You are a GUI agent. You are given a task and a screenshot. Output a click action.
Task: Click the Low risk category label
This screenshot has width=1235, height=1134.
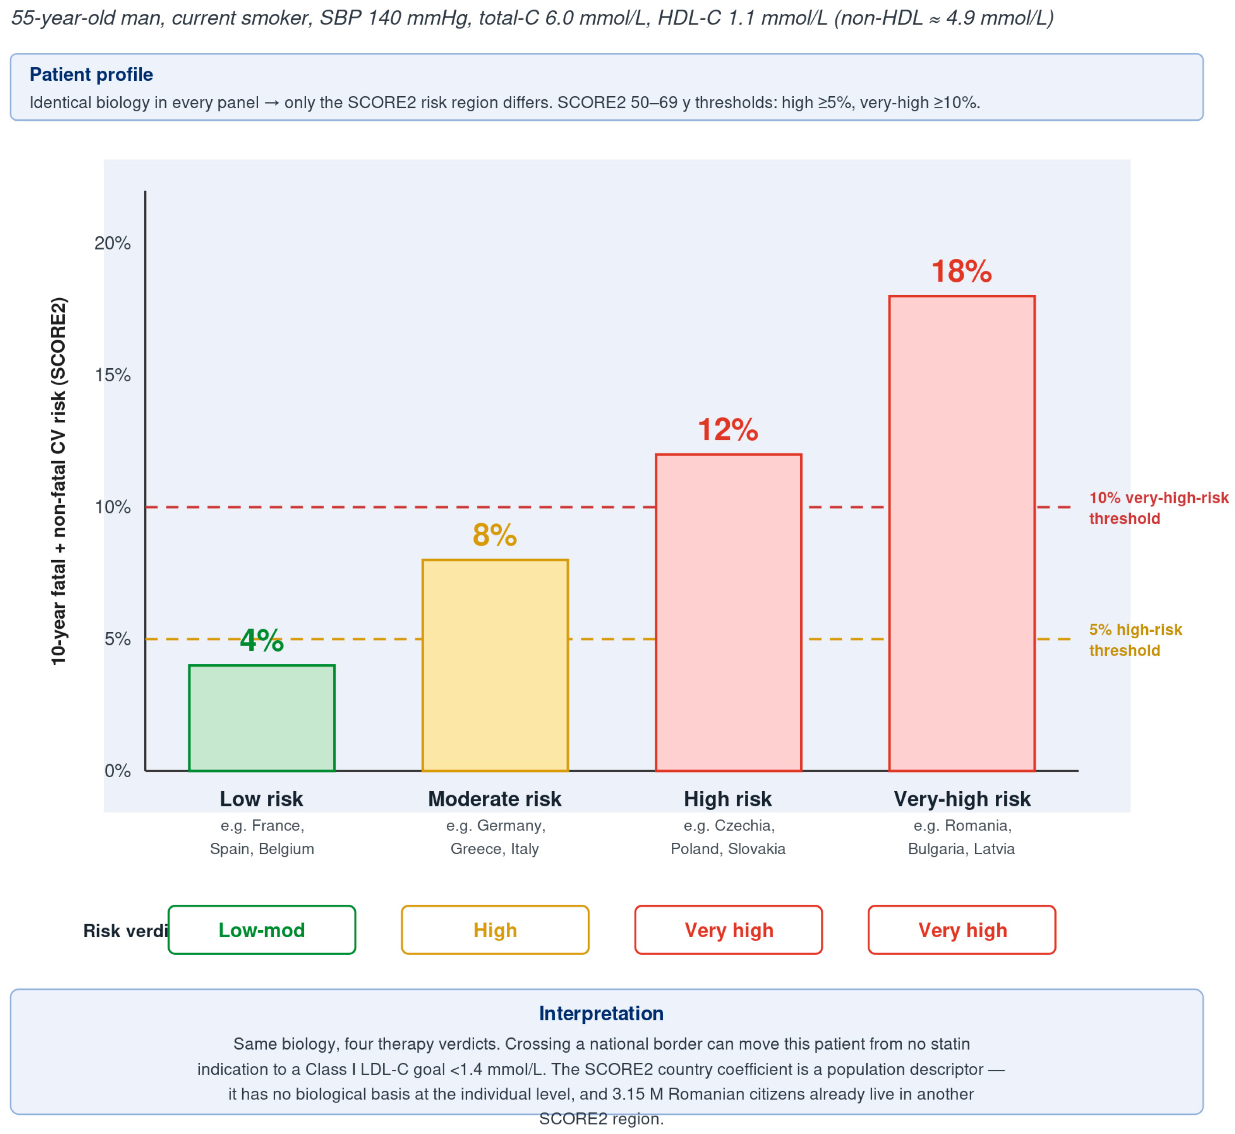[x=262, y=799]
